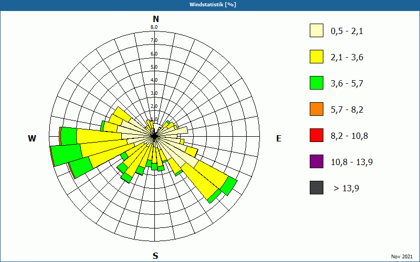Screen dimensions: 420x262
Task: Click the legend text 0,5 - 2,1
Action: (x=347, y=31)
